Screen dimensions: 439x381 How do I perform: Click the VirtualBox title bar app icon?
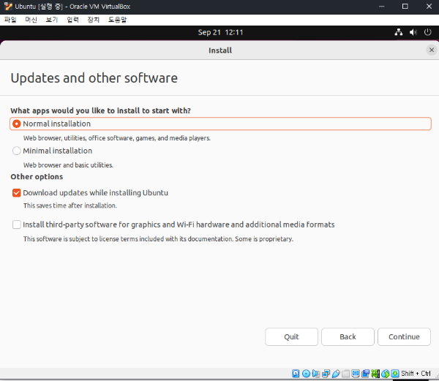tap(8, 6)
